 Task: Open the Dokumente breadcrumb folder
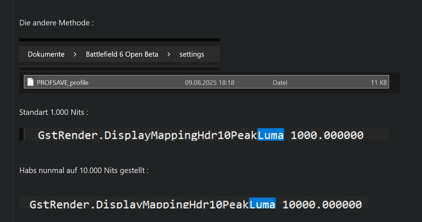tap(46, 54)
